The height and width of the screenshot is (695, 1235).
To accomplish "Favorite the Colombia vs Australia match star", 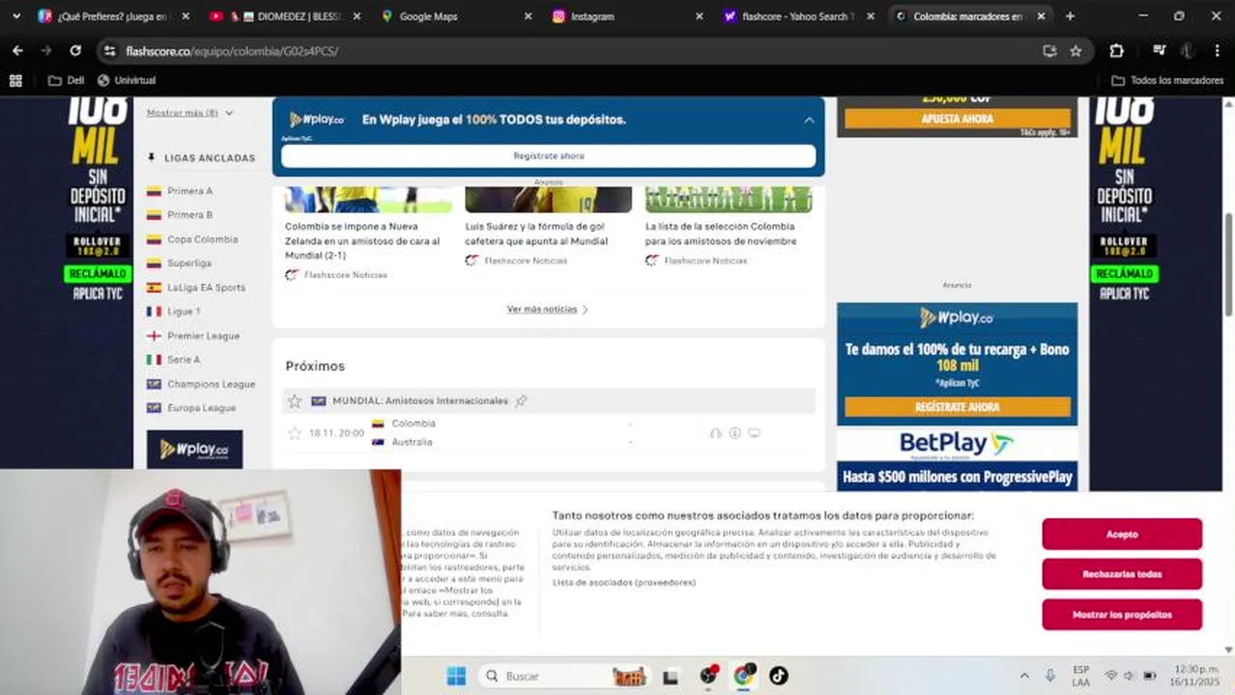I will 295,433.
